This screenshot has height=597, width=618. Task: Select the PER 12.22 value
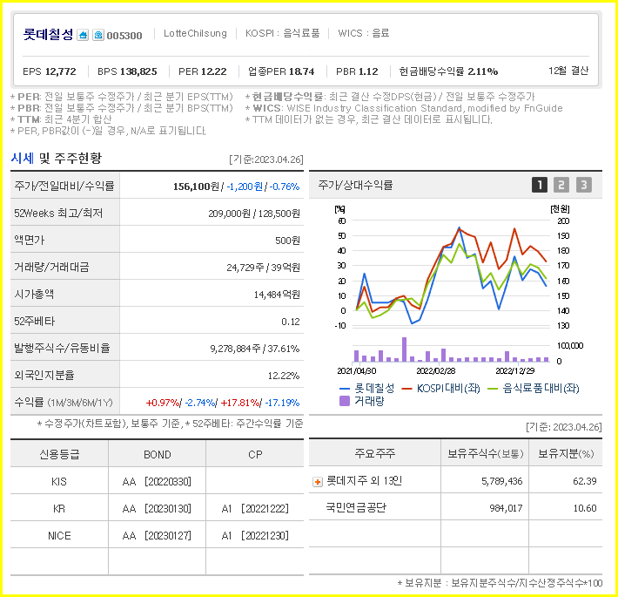pos(202,71)
